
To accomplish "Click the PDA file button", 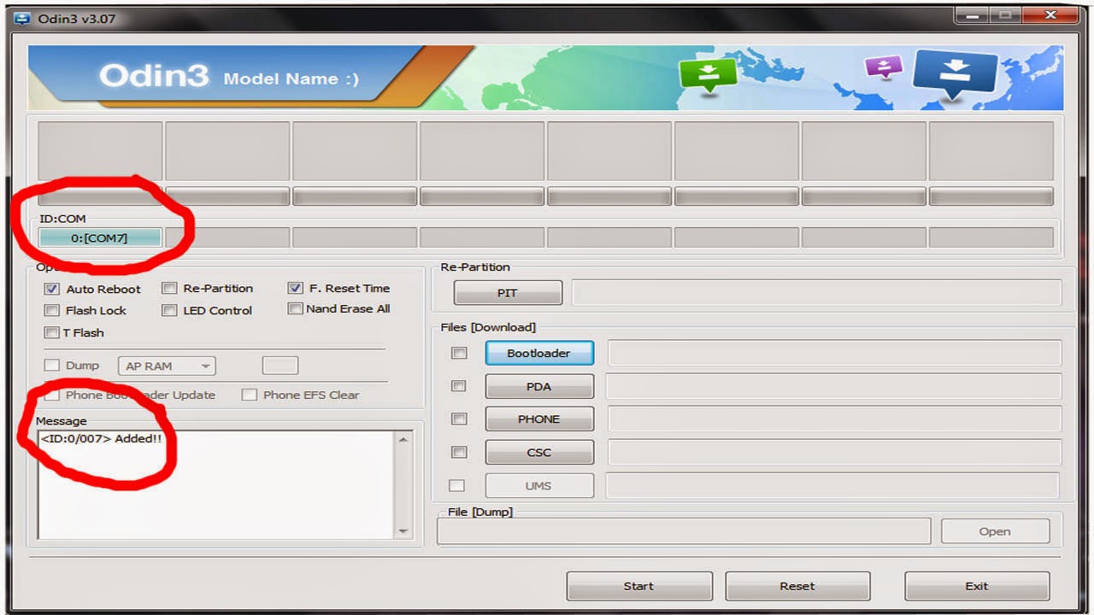I will pos(539,386).
